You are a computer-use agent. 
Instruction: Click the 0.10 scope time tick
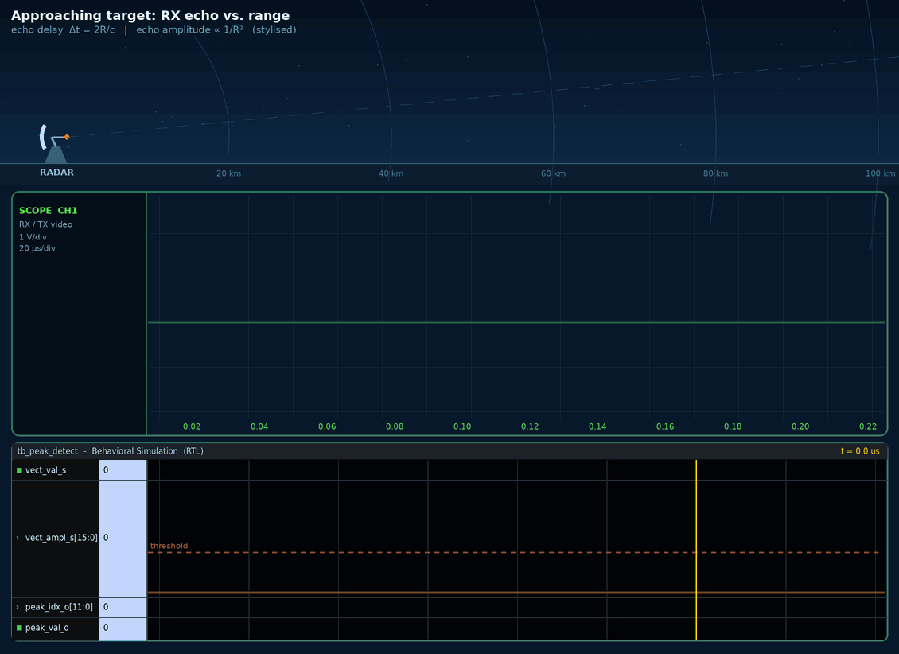462,426
